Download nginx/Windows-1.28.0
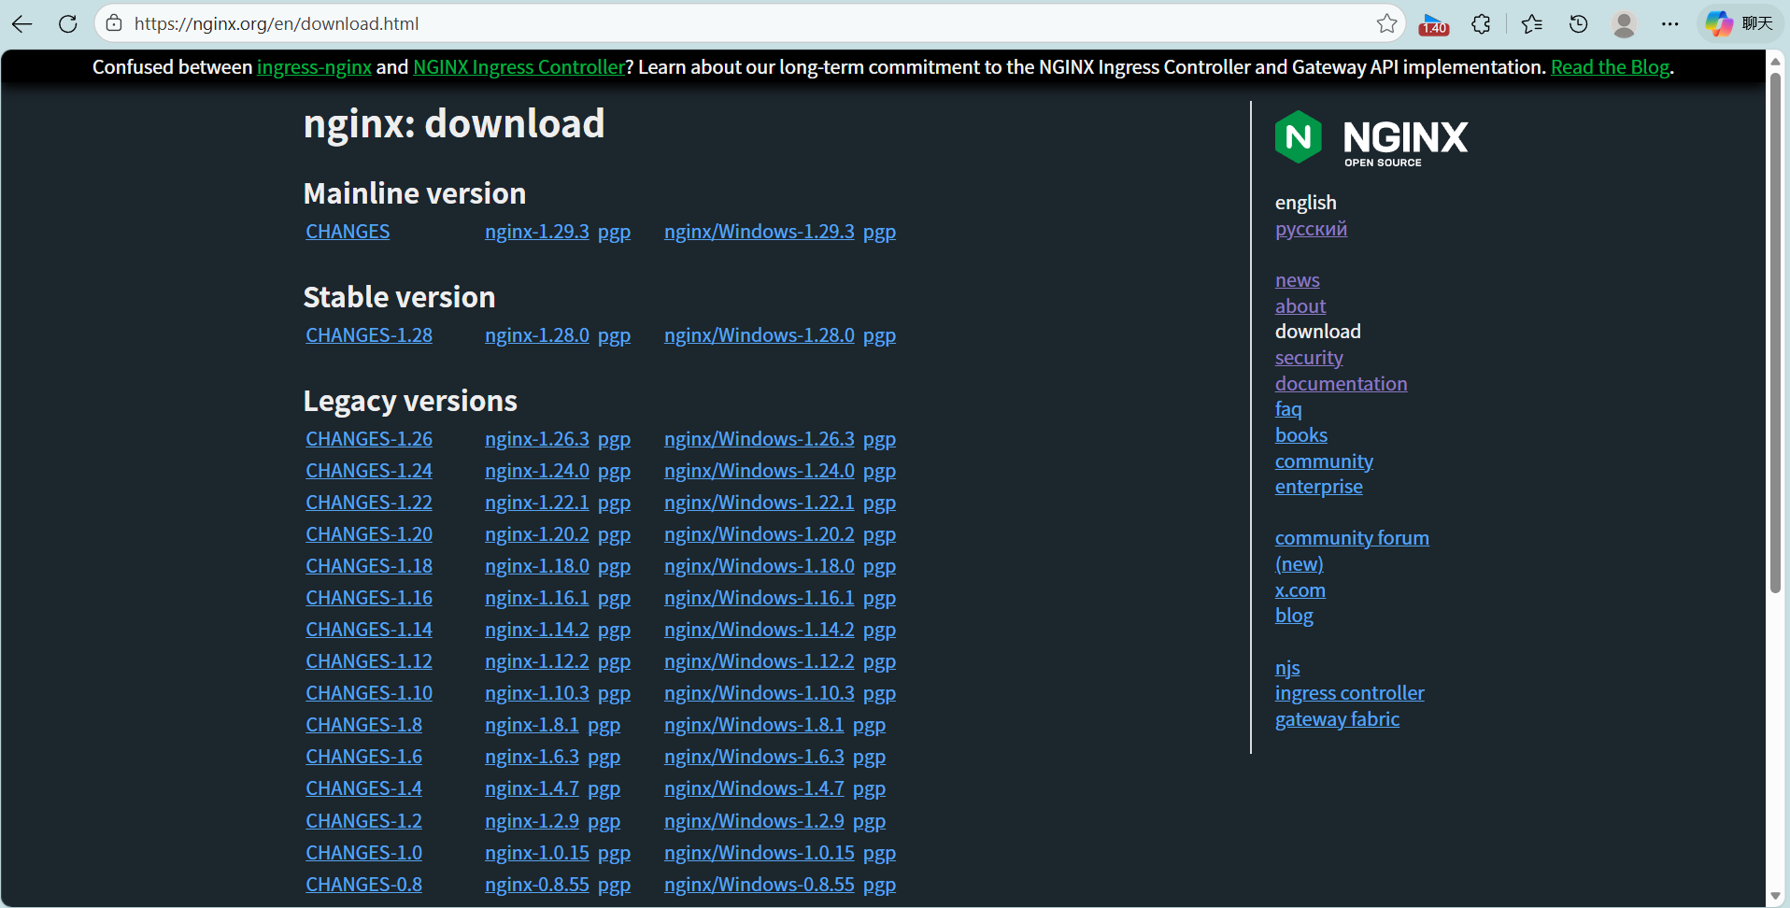Image resolution: width=1790 pixels, height=908 pixels. pos(759,335)
